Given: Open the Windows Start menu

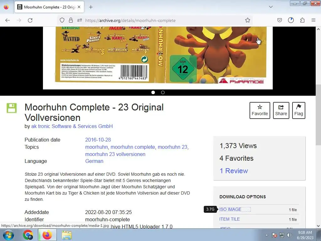Looking at the screenshot, I should click(8, 235).
